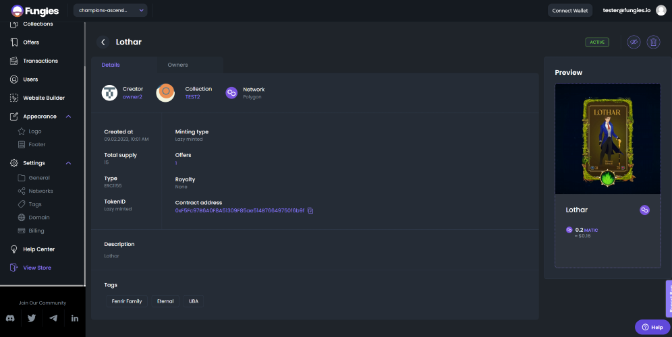
Task: Open Billing settings
Action: coord(36,231)
